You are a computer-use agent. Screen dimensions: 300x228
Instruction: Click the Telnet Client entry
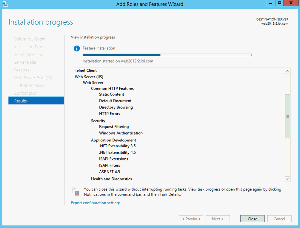(x=86, y=71)
